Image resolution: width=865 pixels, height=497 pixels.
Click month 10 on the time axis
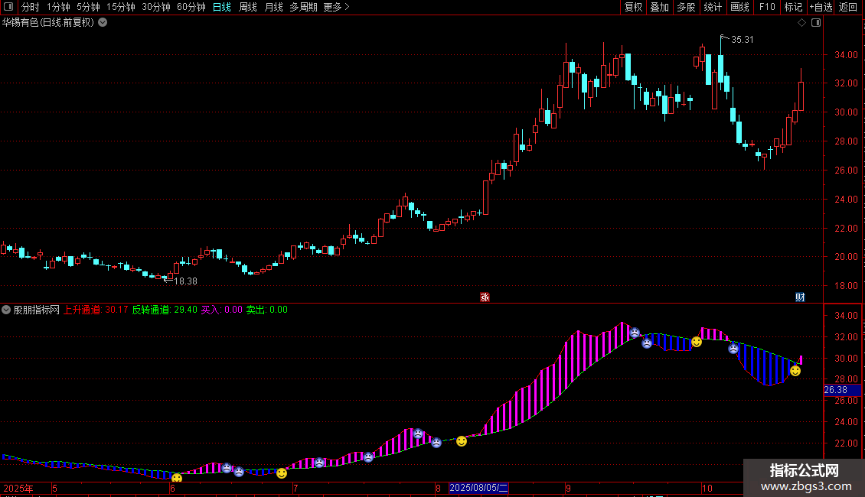pyautogui.click(x=707, y=488)
